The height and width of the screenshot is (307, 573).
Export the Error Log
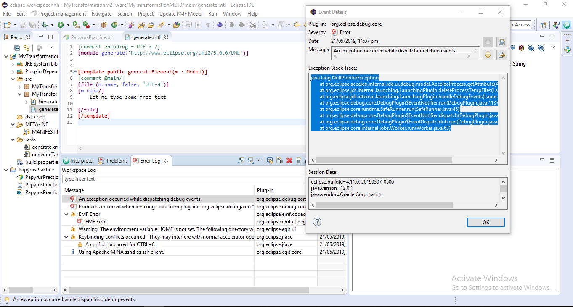click(240, 160)
